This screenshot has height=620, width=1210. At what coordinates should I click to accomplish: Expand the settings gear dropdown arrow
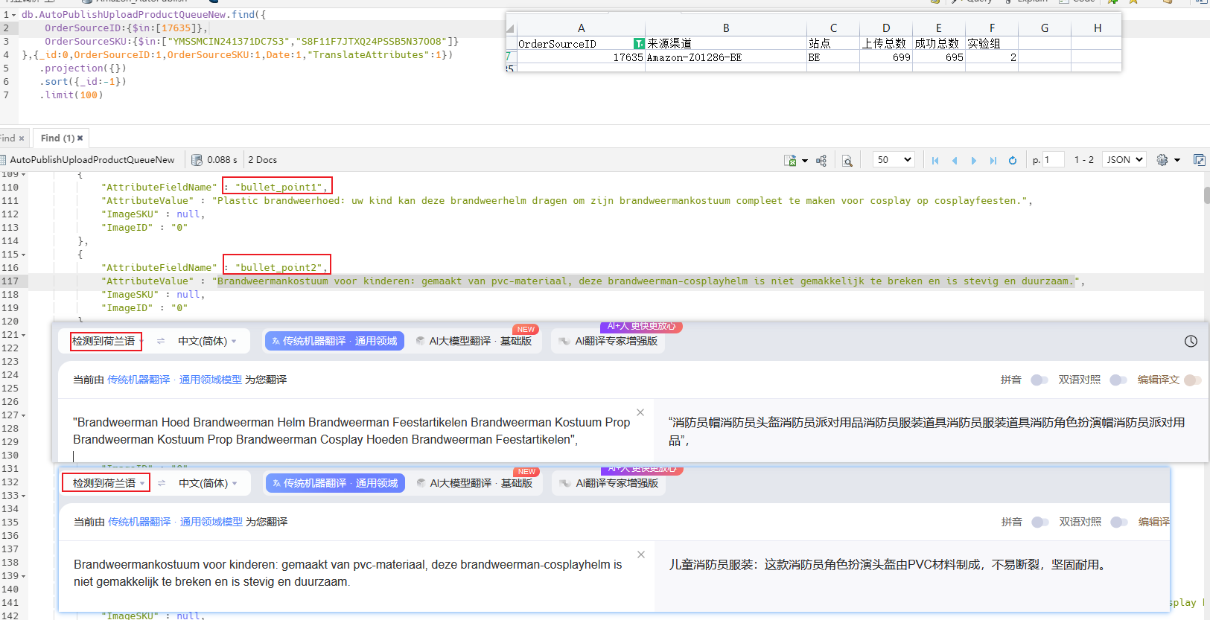(x=1177, y=160)
